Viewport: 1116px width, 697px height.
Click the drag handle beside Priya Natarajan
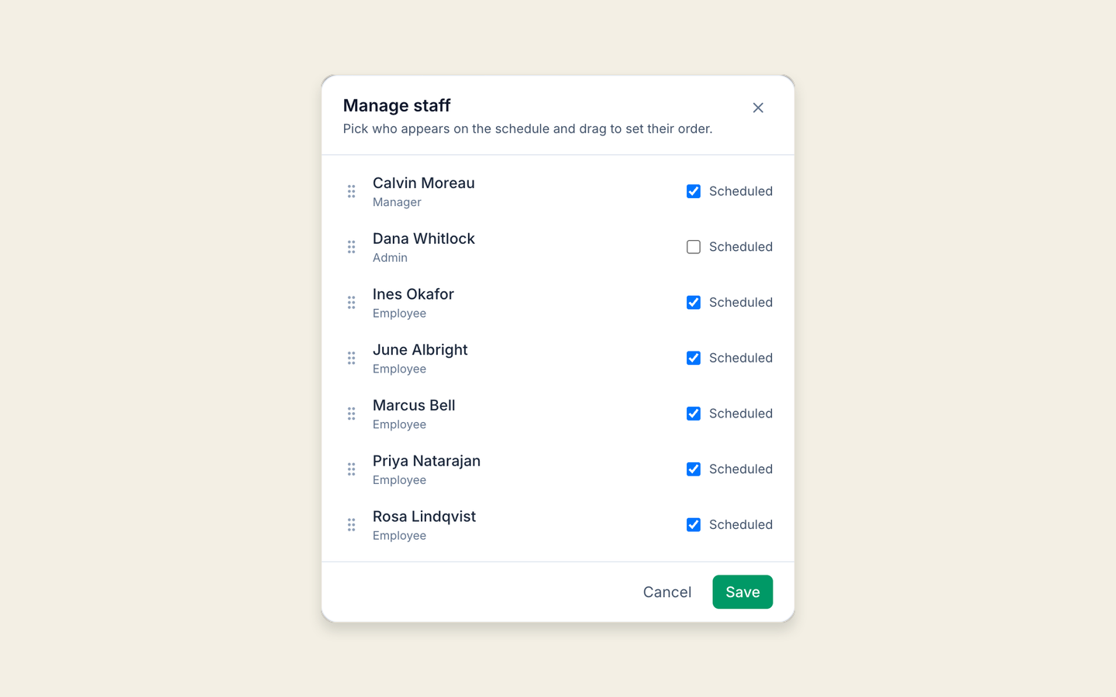[x=351, y=469]
